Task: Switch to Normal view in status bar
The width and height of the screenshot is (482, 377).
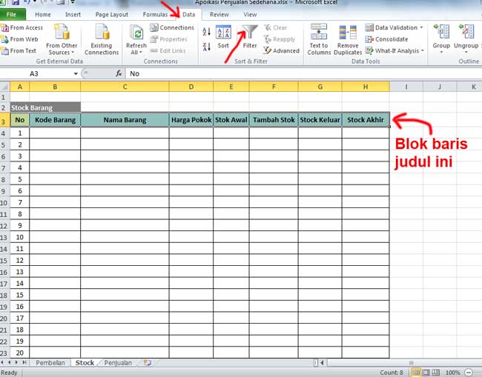Action: (x=415, y=373)
